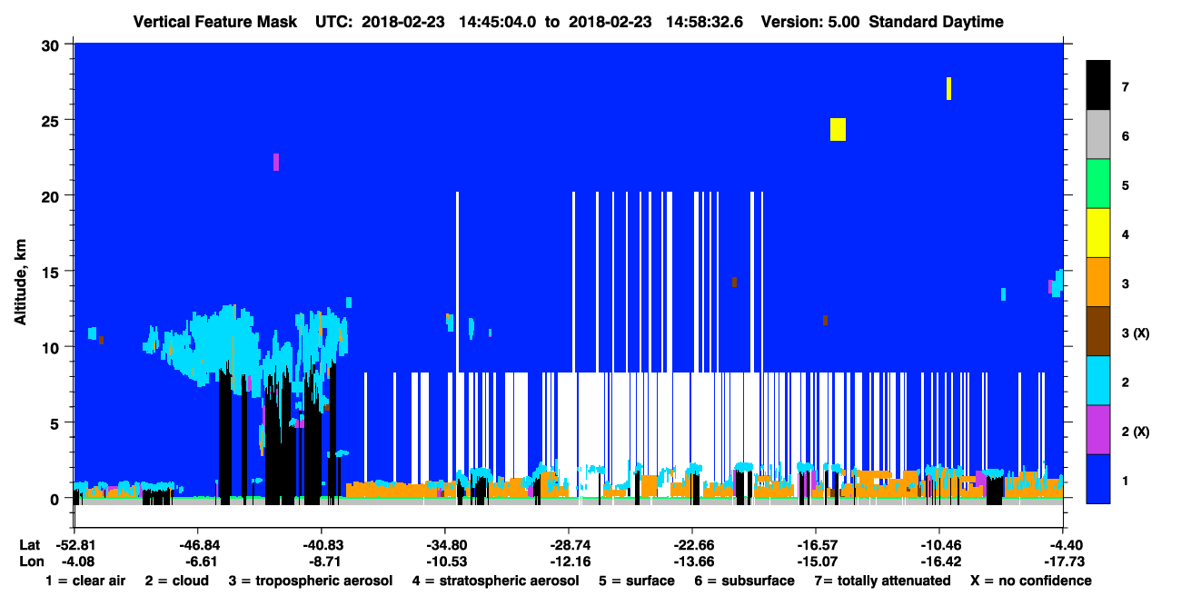
Task: Click the latitude value -22.66
Action: (692, 544)
